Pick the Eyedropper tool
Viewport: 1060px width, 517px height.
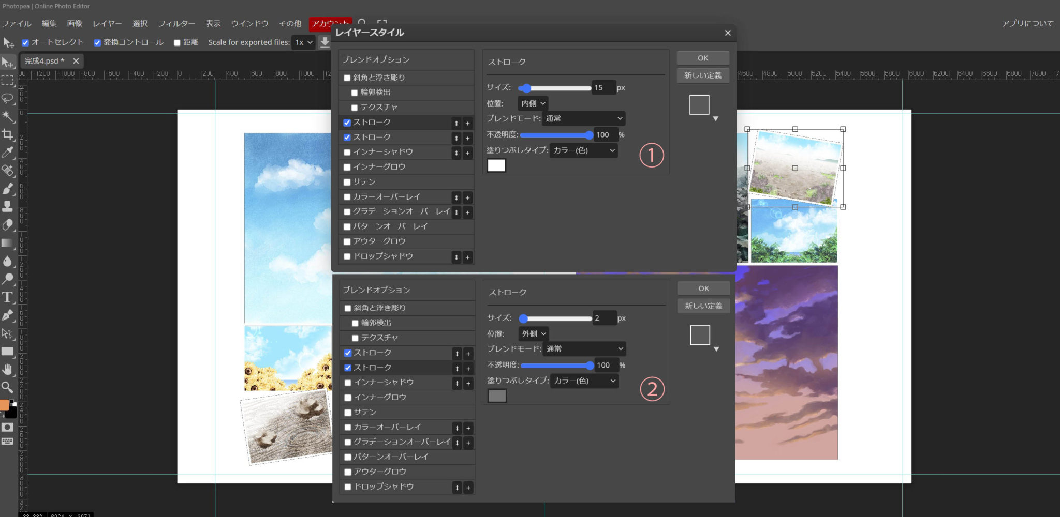(x=8, y=153)
